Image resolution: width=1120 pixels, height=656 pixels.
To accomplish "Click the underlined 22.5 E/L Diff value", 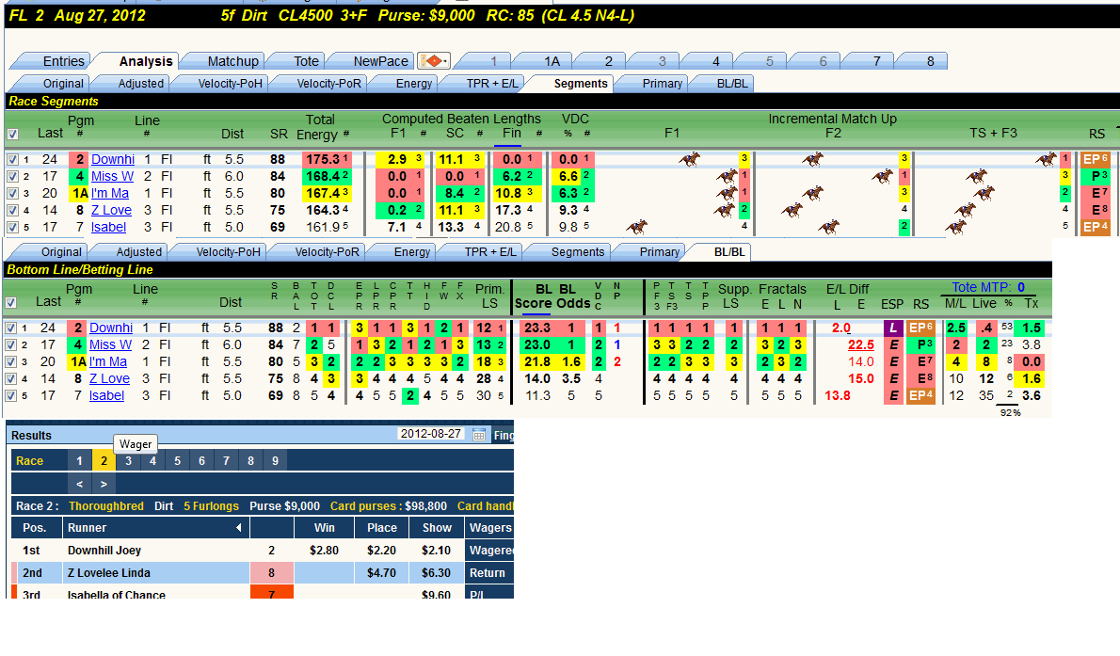I will click(861, 344).
